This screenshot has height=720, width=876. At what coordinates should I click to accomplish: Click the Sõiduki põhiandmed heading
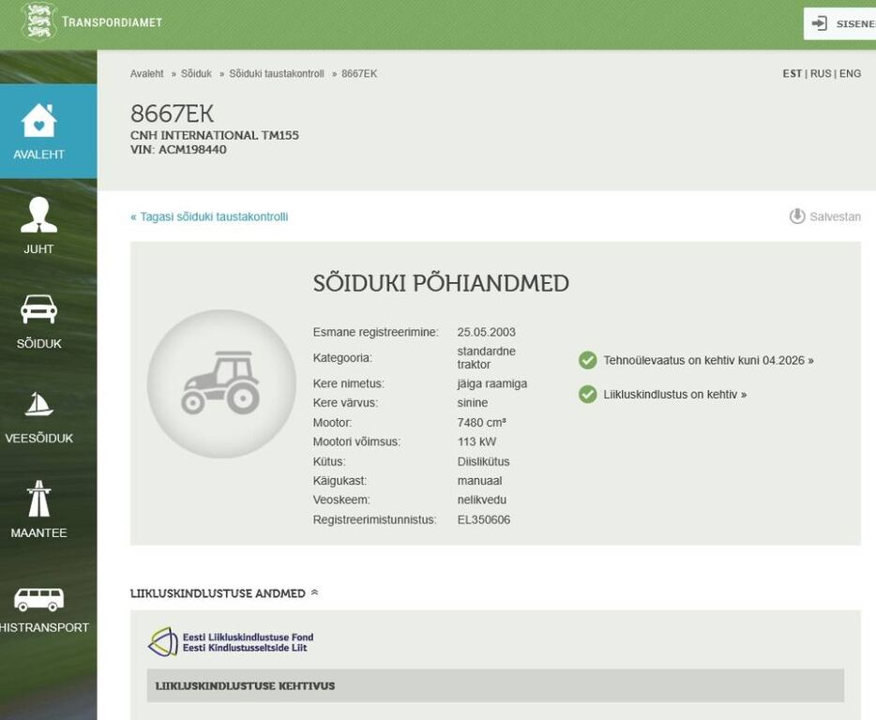tap(440, 283)
